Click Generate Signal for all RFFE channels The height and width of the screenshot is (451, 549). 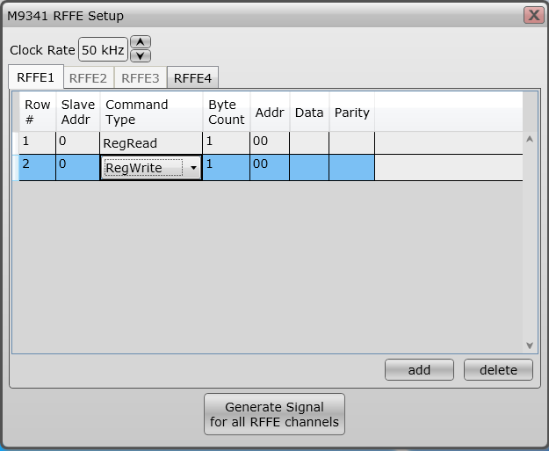[x=274, y=414]
